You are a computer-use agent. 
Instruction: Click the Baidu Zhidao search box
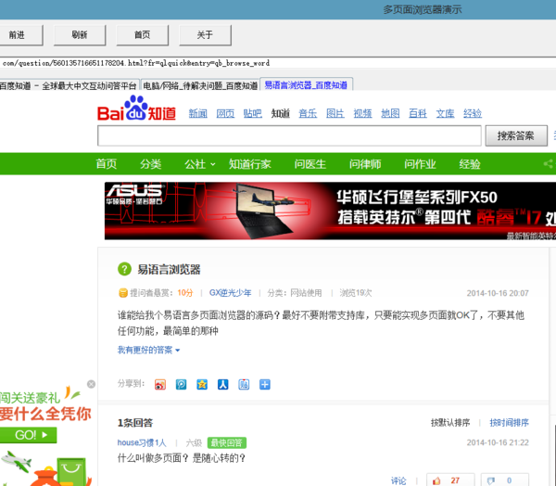[289, 135]
